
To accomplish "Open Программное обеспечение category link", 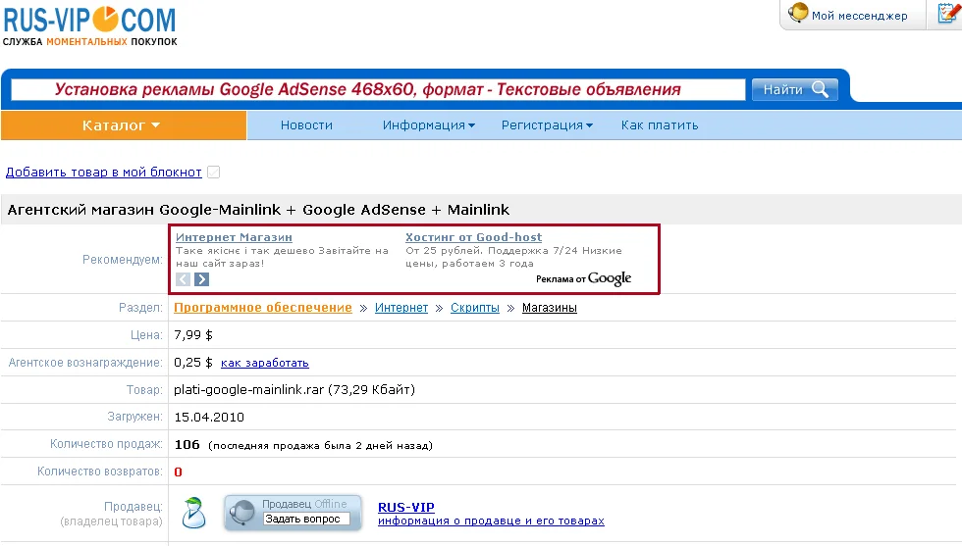I will coord(263,308).
